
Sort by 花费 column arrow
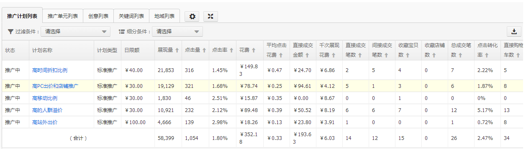click(253, 50)
